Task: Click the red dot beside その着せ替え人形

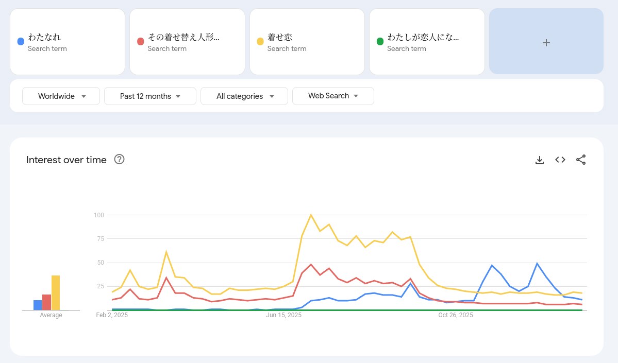Action: point(140,42)
